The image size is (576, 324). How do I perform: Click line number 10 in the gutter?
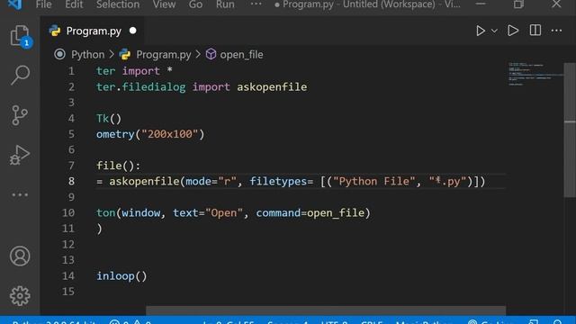pos(68,212)
